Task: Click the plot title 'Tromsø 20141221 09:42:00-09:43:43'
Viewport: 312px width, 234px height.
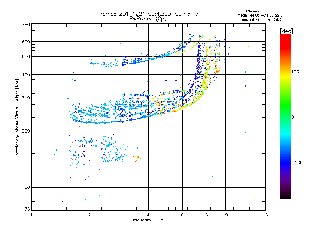Action: (x=148, y=14)
